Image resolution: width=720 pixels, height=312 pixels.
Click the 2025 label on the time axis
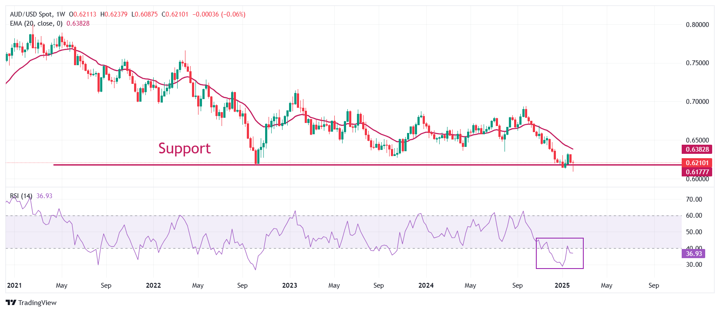click(x=562, y=285)
